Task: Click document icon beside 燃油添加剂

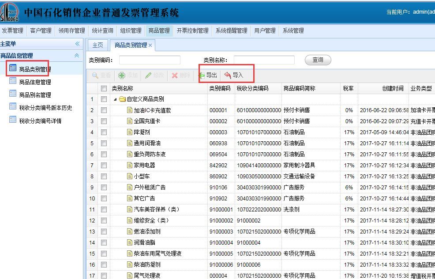Action: (130, 231)
